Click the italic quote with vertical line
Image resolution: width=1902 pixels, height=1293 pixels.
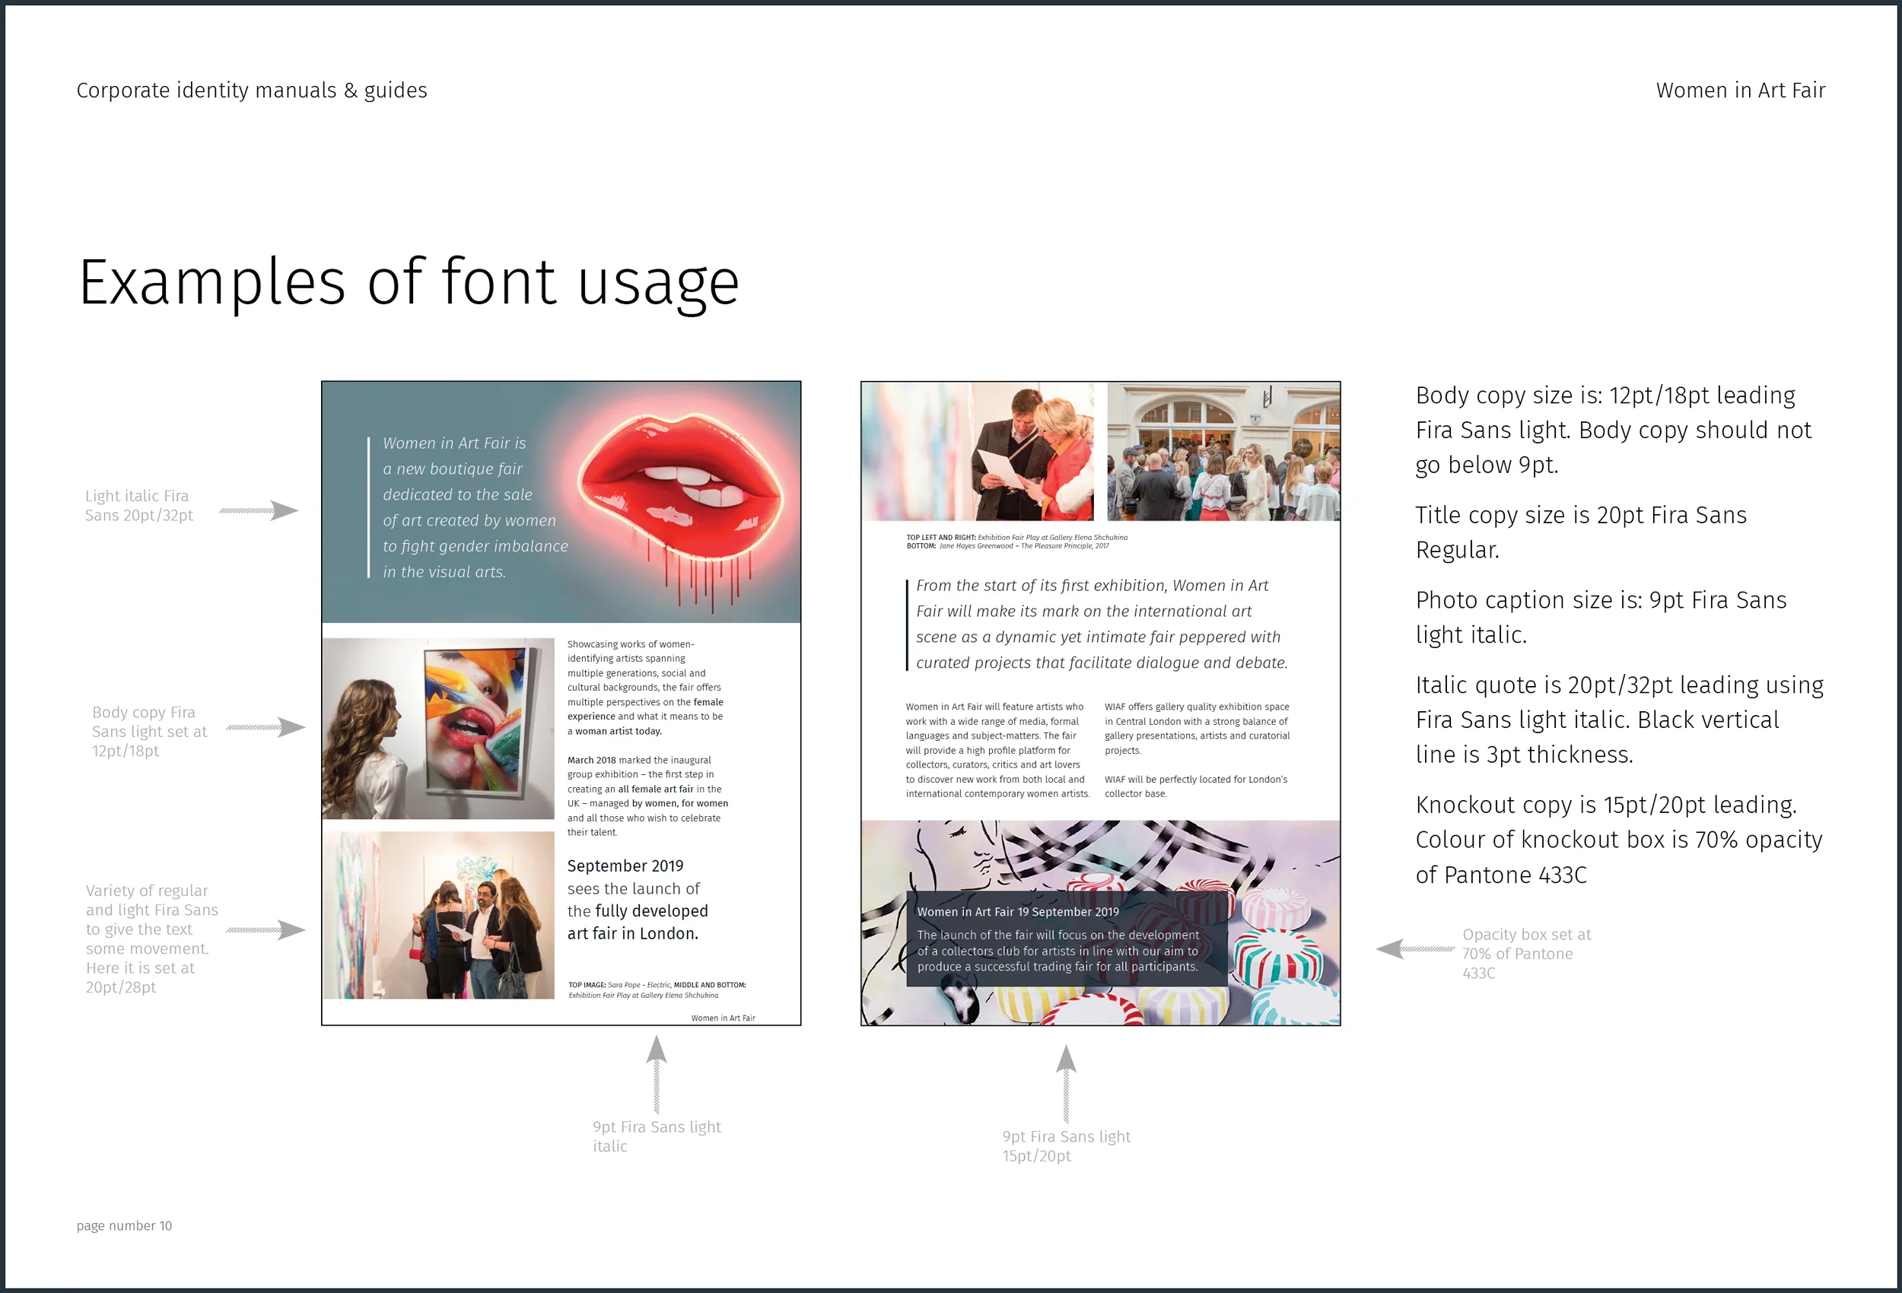coord(1096,624)
